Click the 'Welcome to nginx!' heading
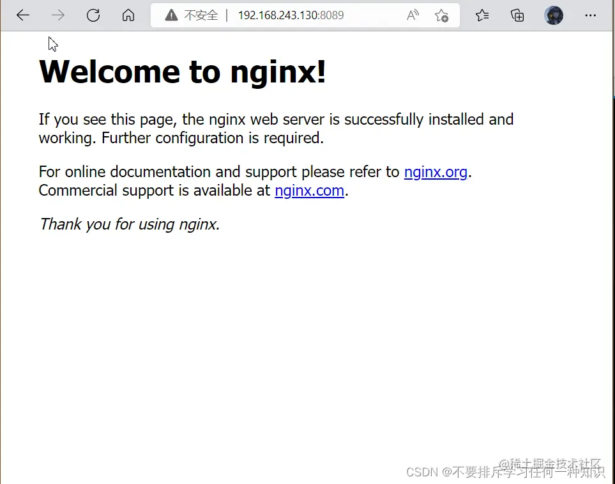The width and height of the screenshot is (615, 484). (183, 72)
